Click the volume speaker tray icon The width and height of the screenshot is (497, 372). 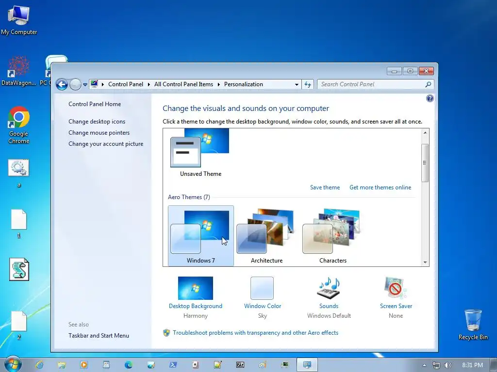coord(447,365)
